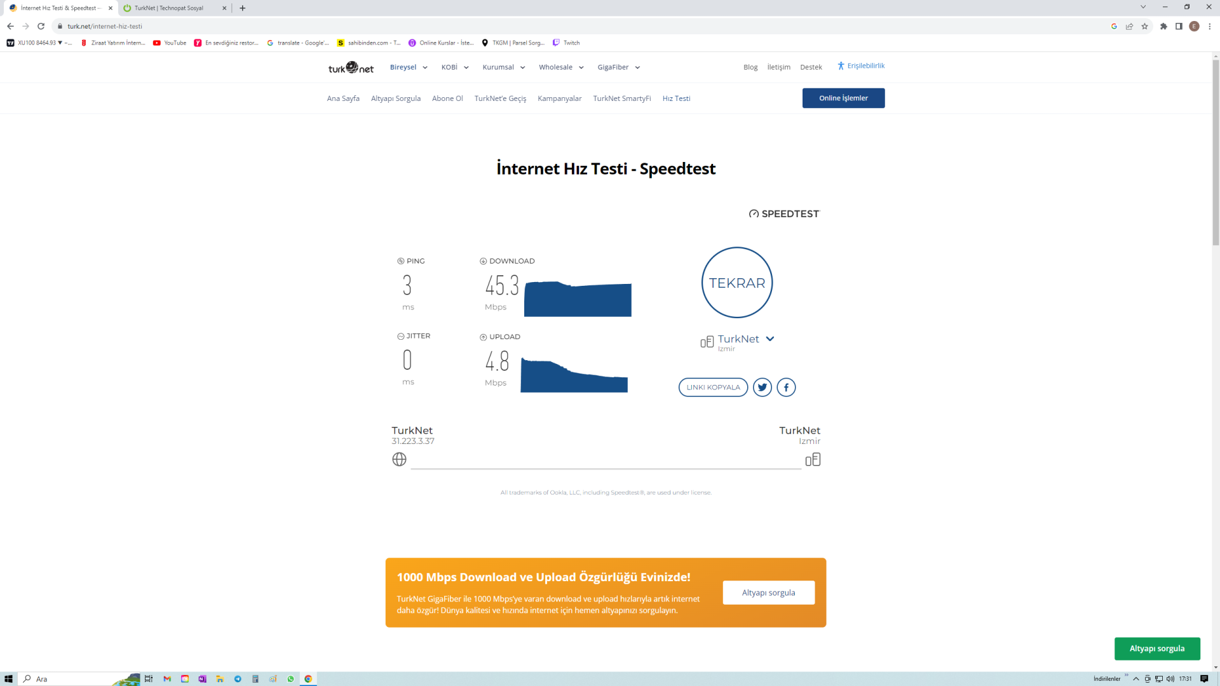This screenshot has height=686, width=1220.
Task: Open Chrome extensions puzzle icon
Action: point(1163,26)
